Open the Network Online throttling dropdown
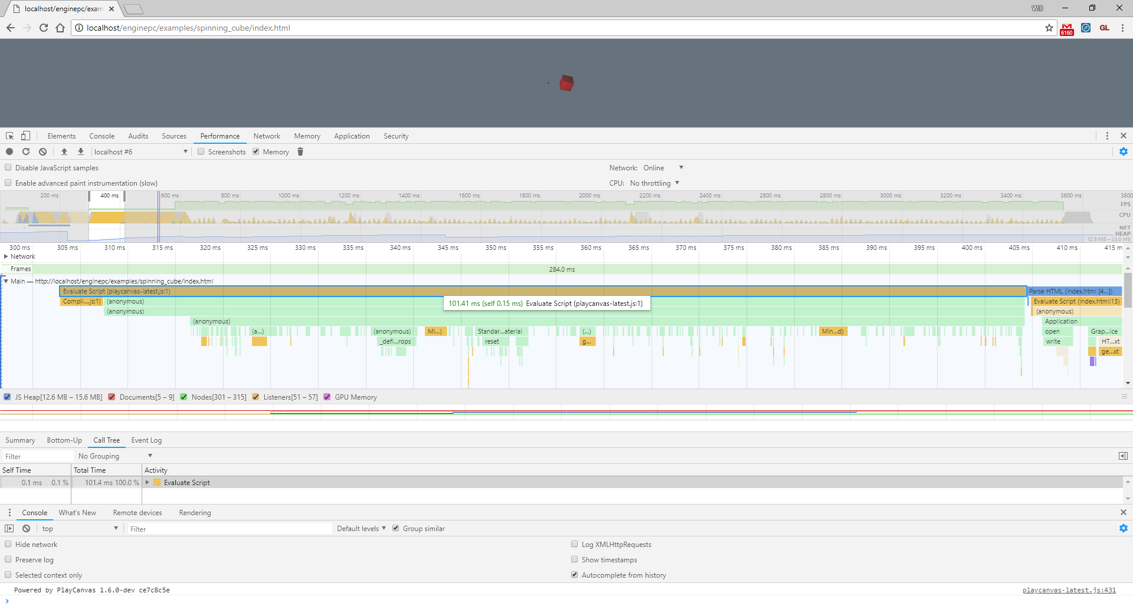Viewport: 1133px width, 613px height. 663,167
